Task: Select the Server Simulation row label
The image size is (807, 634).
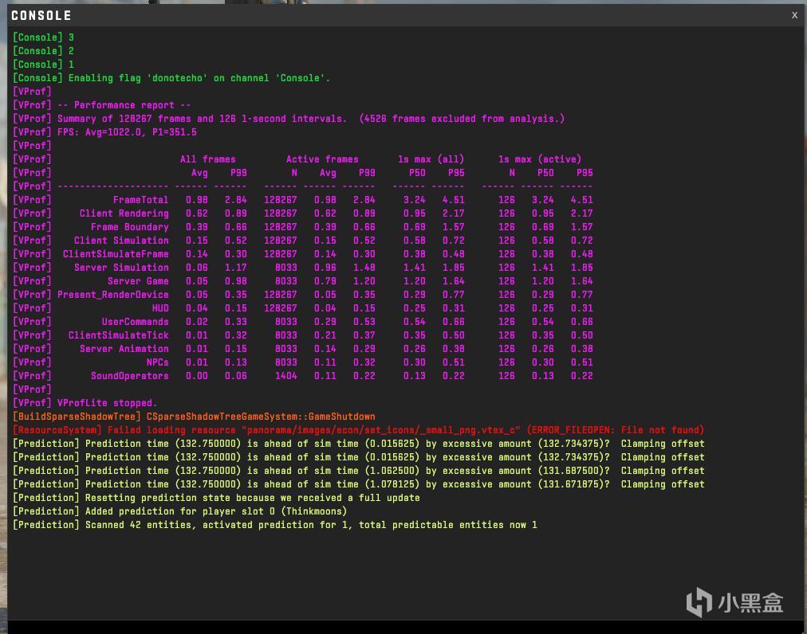Action: click(x=121, y=268)
